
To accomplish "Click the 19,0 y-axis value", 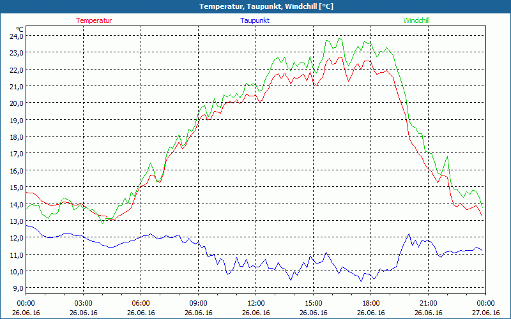I will (17, 120).
